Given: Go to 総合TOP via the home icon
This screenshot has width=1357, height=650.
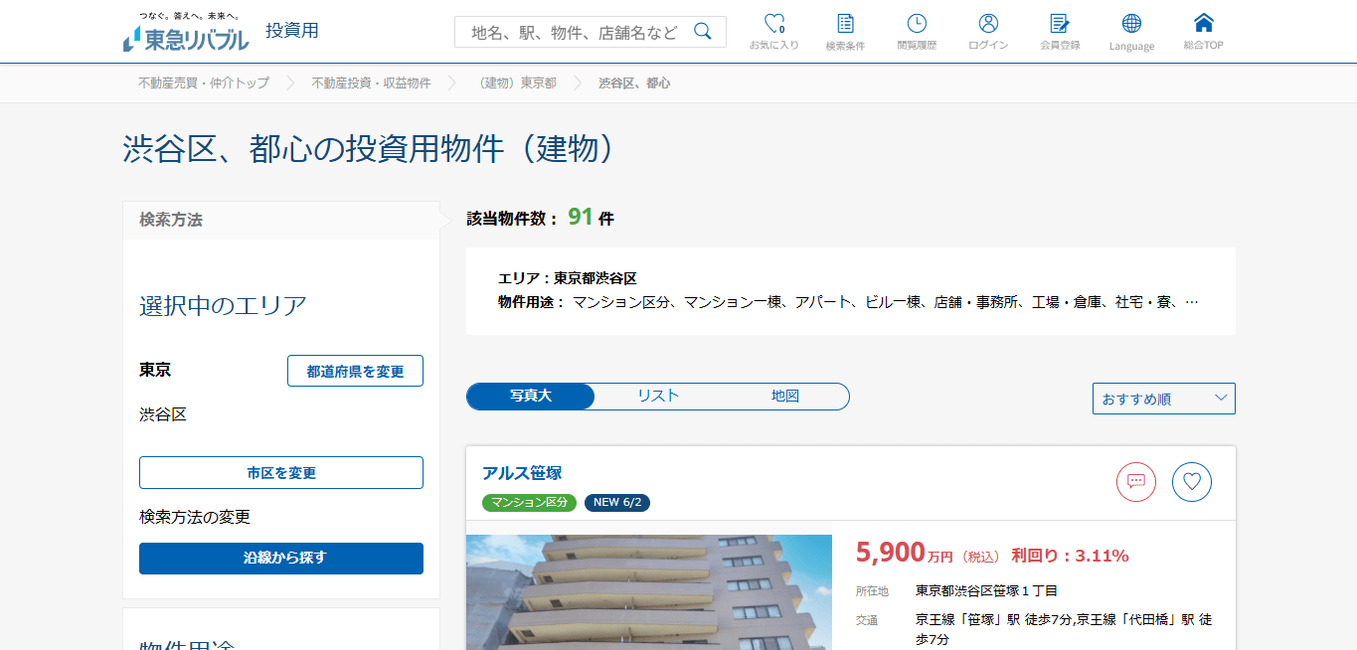Looking at the screenshot, I should click(x=1203, y=30).
